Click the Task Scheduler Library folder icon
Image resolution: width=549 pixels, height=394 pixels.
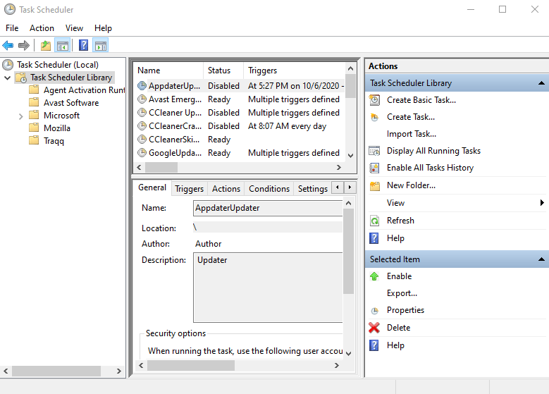[21, 78]
